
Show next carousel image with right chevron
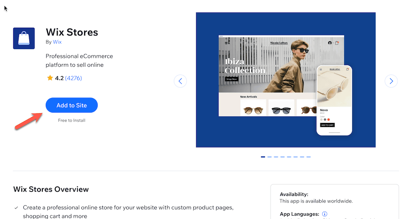click(391, 81)
